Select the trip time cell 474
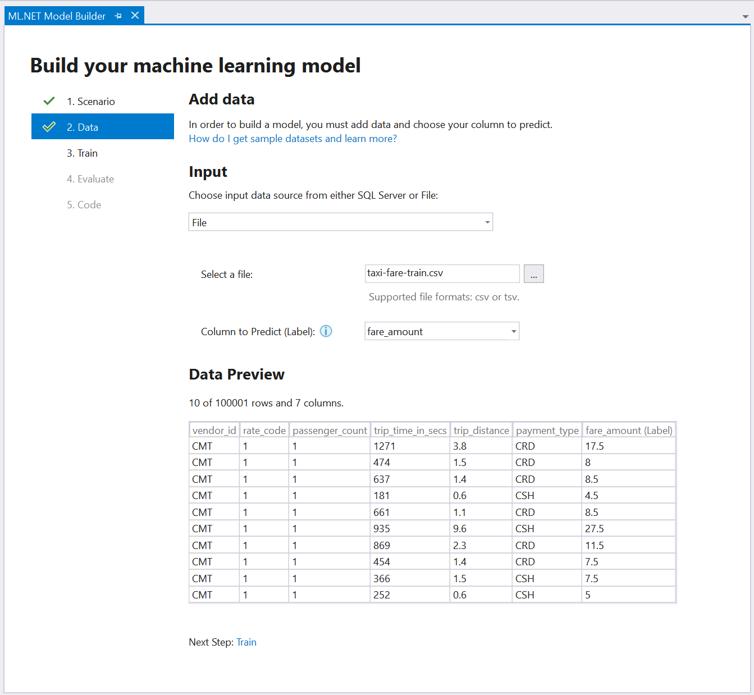This screenshot has height=695, width=754. [410, 463]
